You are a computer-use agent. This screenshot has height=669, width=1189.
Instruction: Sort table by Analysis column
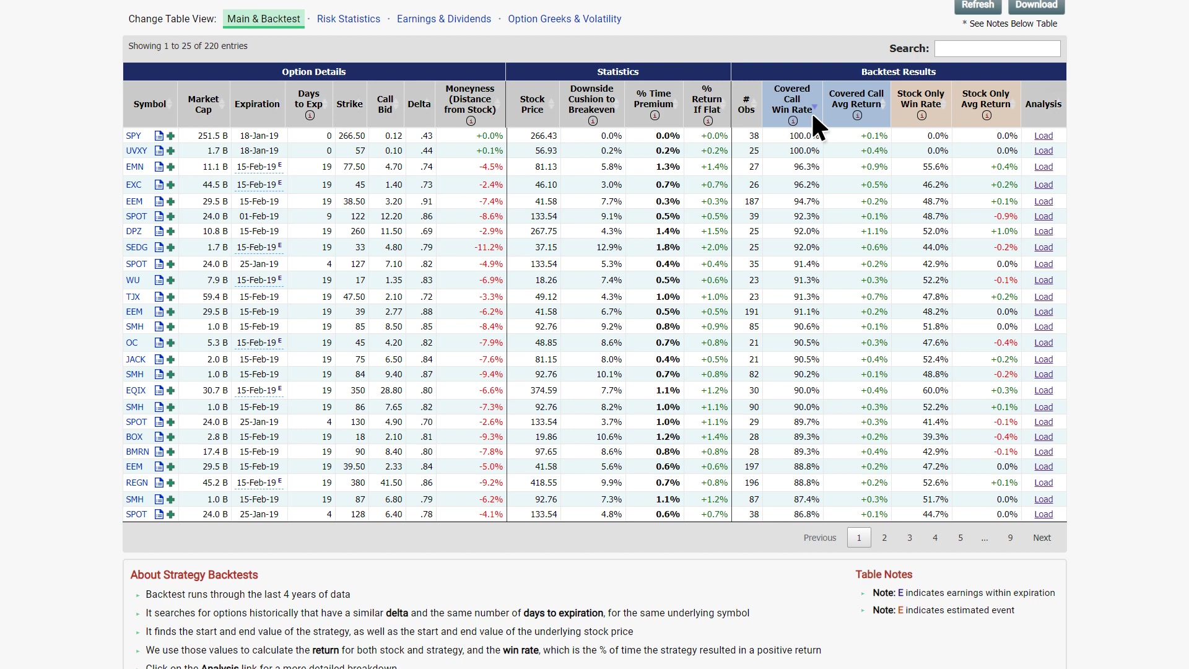coord(1043,104)
